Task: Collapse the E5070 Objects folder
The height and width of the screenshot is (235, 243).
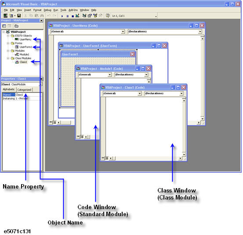Action: coord(8,36)
